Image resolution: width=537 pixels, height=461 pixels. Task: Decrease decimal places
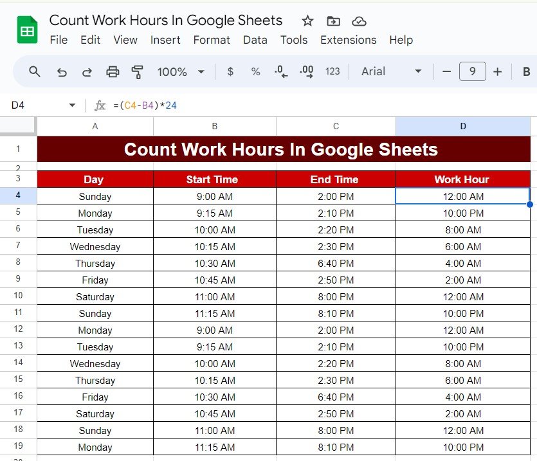coord(281,71)
